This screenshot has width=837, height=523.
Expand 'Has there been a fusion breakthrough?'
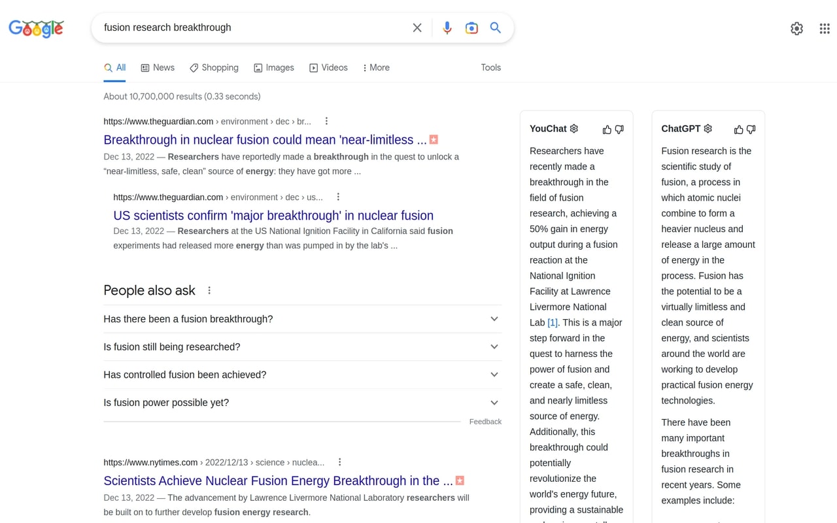coord(302,319)
